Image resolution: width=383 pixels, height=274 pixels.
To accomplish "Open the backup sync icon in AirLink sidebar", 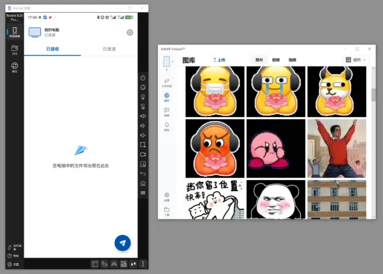I will pos(15,67).
